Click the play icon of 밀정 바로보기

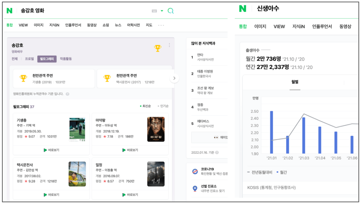click(124, 195)
